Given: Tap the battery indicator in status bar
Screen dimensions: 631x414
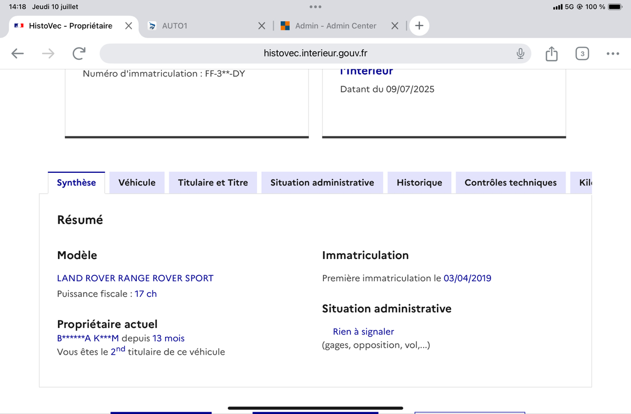Looking at the screenshot, I should [615, 7].
